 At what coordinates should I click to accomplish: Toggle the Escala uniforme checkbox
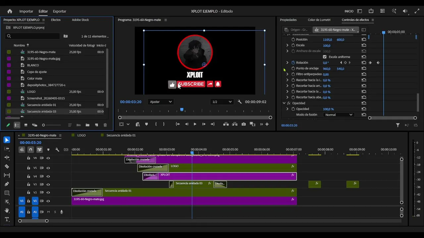tap(325, 57)
